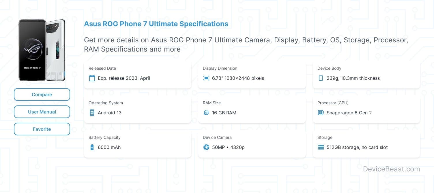Open the Compare option
Image resolution: width=434 pixels, height=193 pixels.
[42, 94]
